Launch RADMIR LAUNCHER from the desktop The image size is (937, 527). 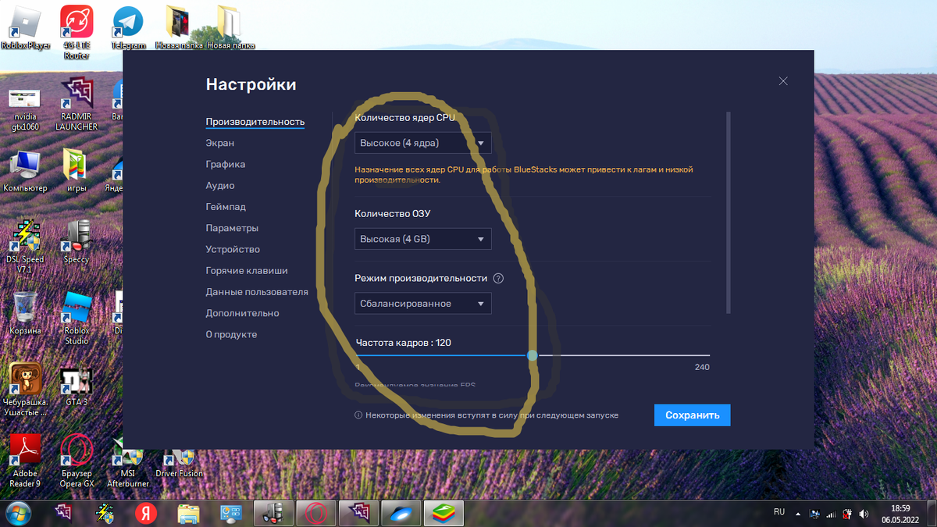click(x=77, y=103)
